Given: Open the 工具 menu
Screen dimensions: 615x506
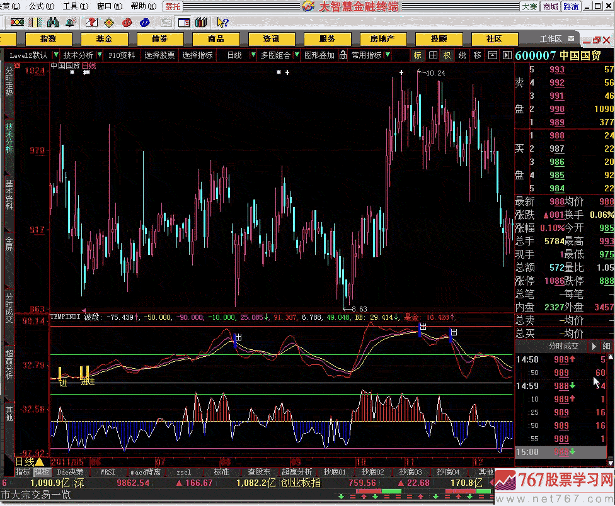Looking at the screenshot, I should [76, 6].
